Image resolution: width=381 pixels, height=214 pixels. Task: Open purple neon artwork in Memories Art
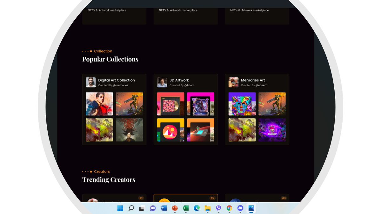pos(272,130)
